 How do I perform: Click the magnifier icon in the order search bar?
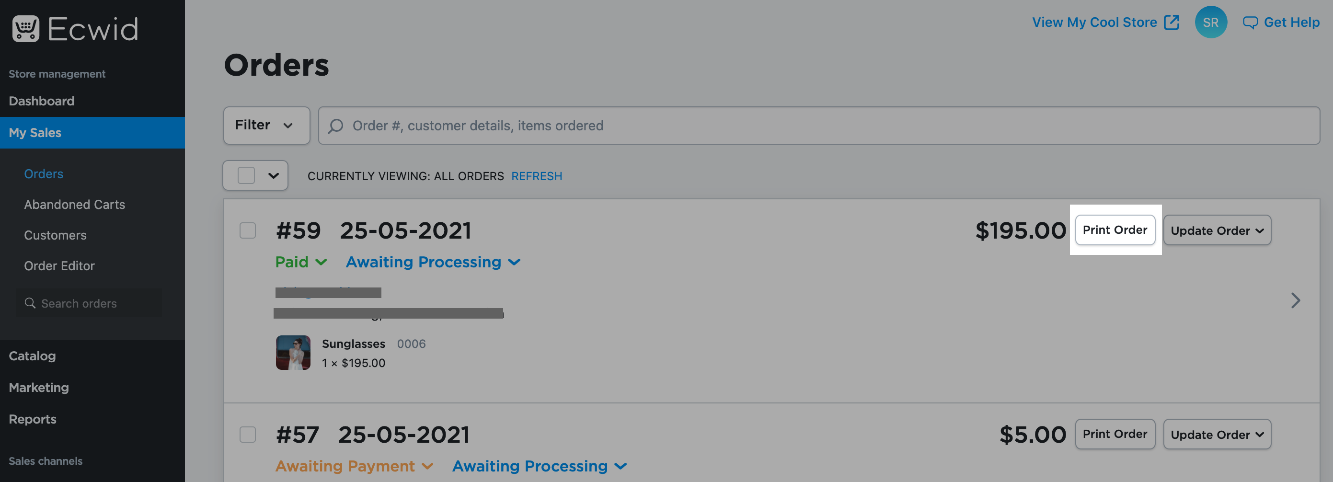click(335, 126)
